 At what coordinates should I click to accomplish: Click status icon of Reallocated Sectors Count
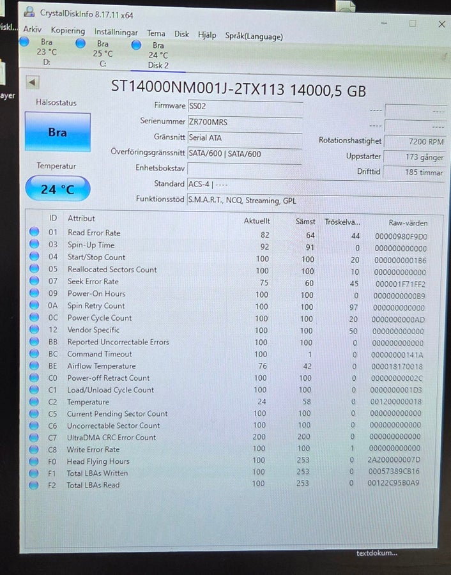(34, 268)
